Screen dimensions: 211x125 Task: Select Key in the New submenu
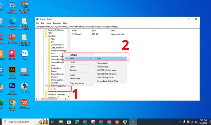(x=110, y=58)
